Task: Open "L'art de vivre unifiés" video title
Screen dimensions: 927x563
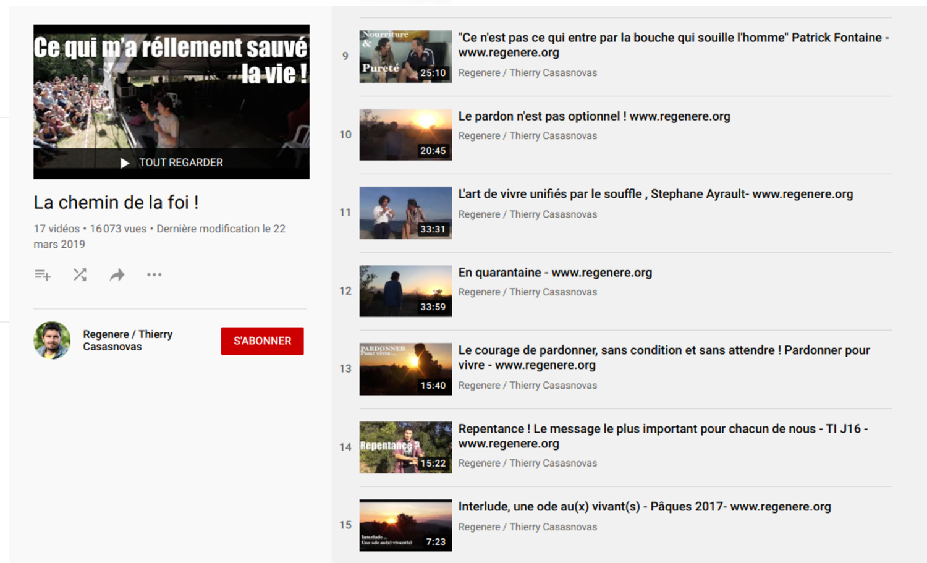Action: [655, 194]
